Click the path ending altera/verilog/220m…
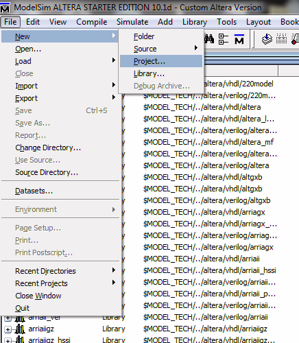 (x=209, y=95)
